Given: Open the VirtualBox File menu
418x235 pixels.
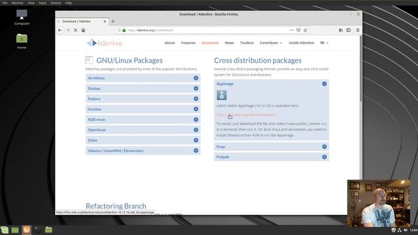Looking at the screenshot, I should (5, 3).
